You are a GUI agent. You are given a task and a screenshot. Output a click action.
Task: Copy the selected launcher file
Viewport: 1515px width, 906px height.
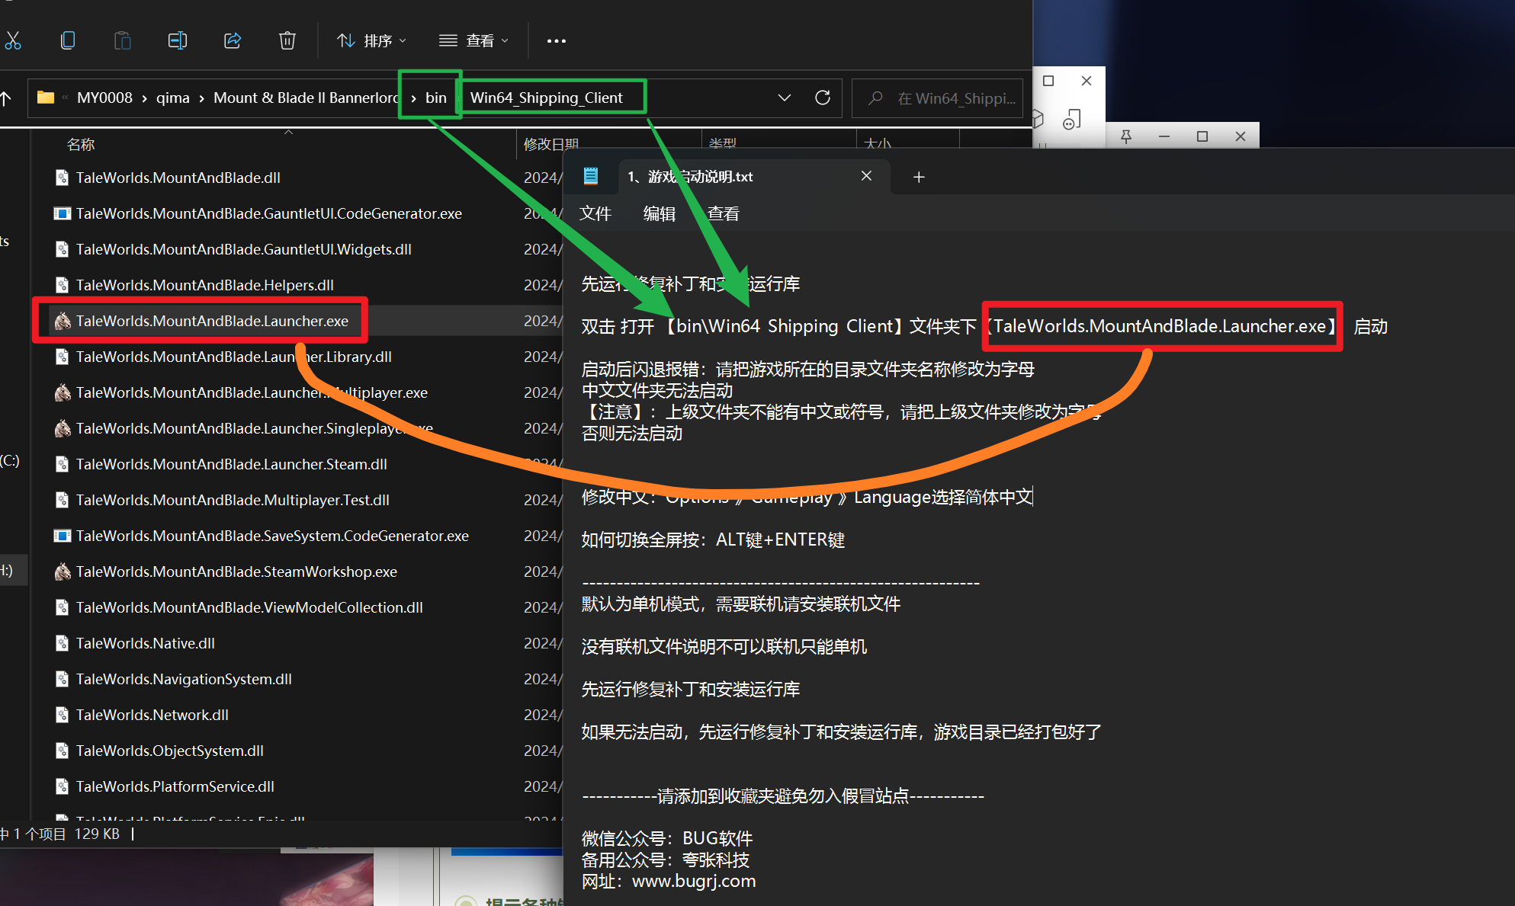(68, 40)
